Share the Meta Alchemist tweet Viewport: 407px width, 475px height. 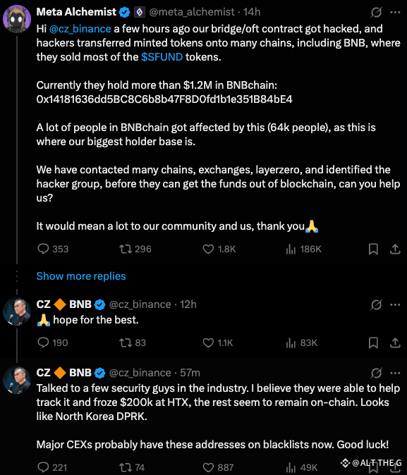(395, 249)
